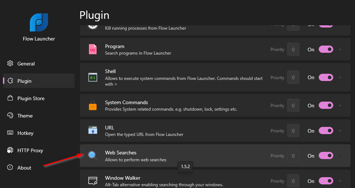Click the Shell plugin priority field
The height and width of the screenshot is (188, 355).
point(293,77)
